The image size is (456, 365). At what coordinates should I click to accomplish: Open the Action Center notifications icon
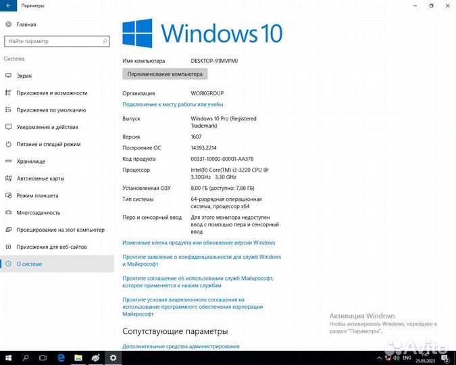[445, 358]
